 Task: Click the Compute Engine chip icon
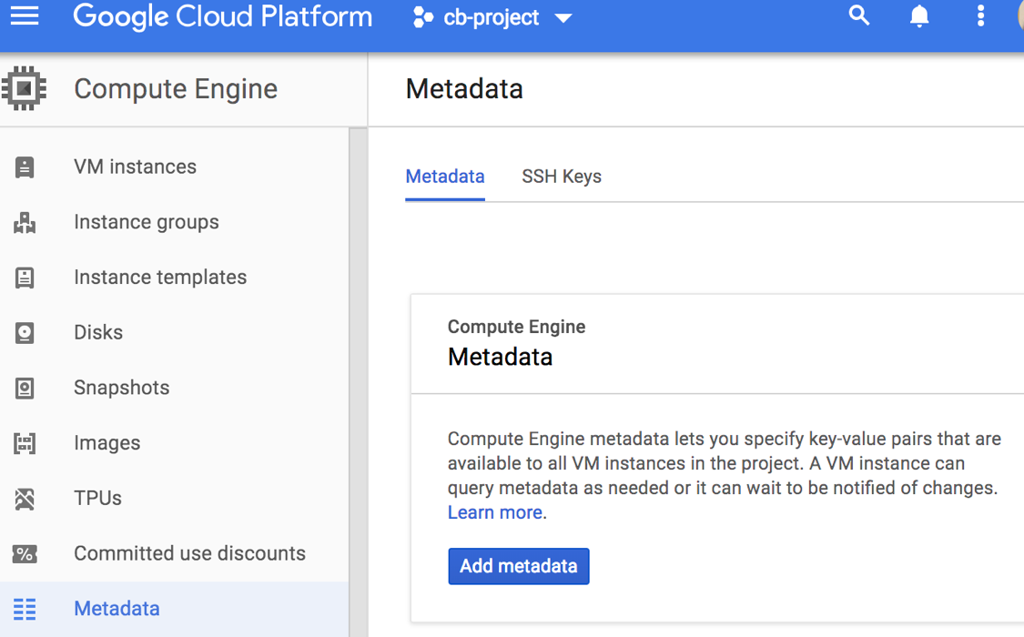click(x=25, y=88)
